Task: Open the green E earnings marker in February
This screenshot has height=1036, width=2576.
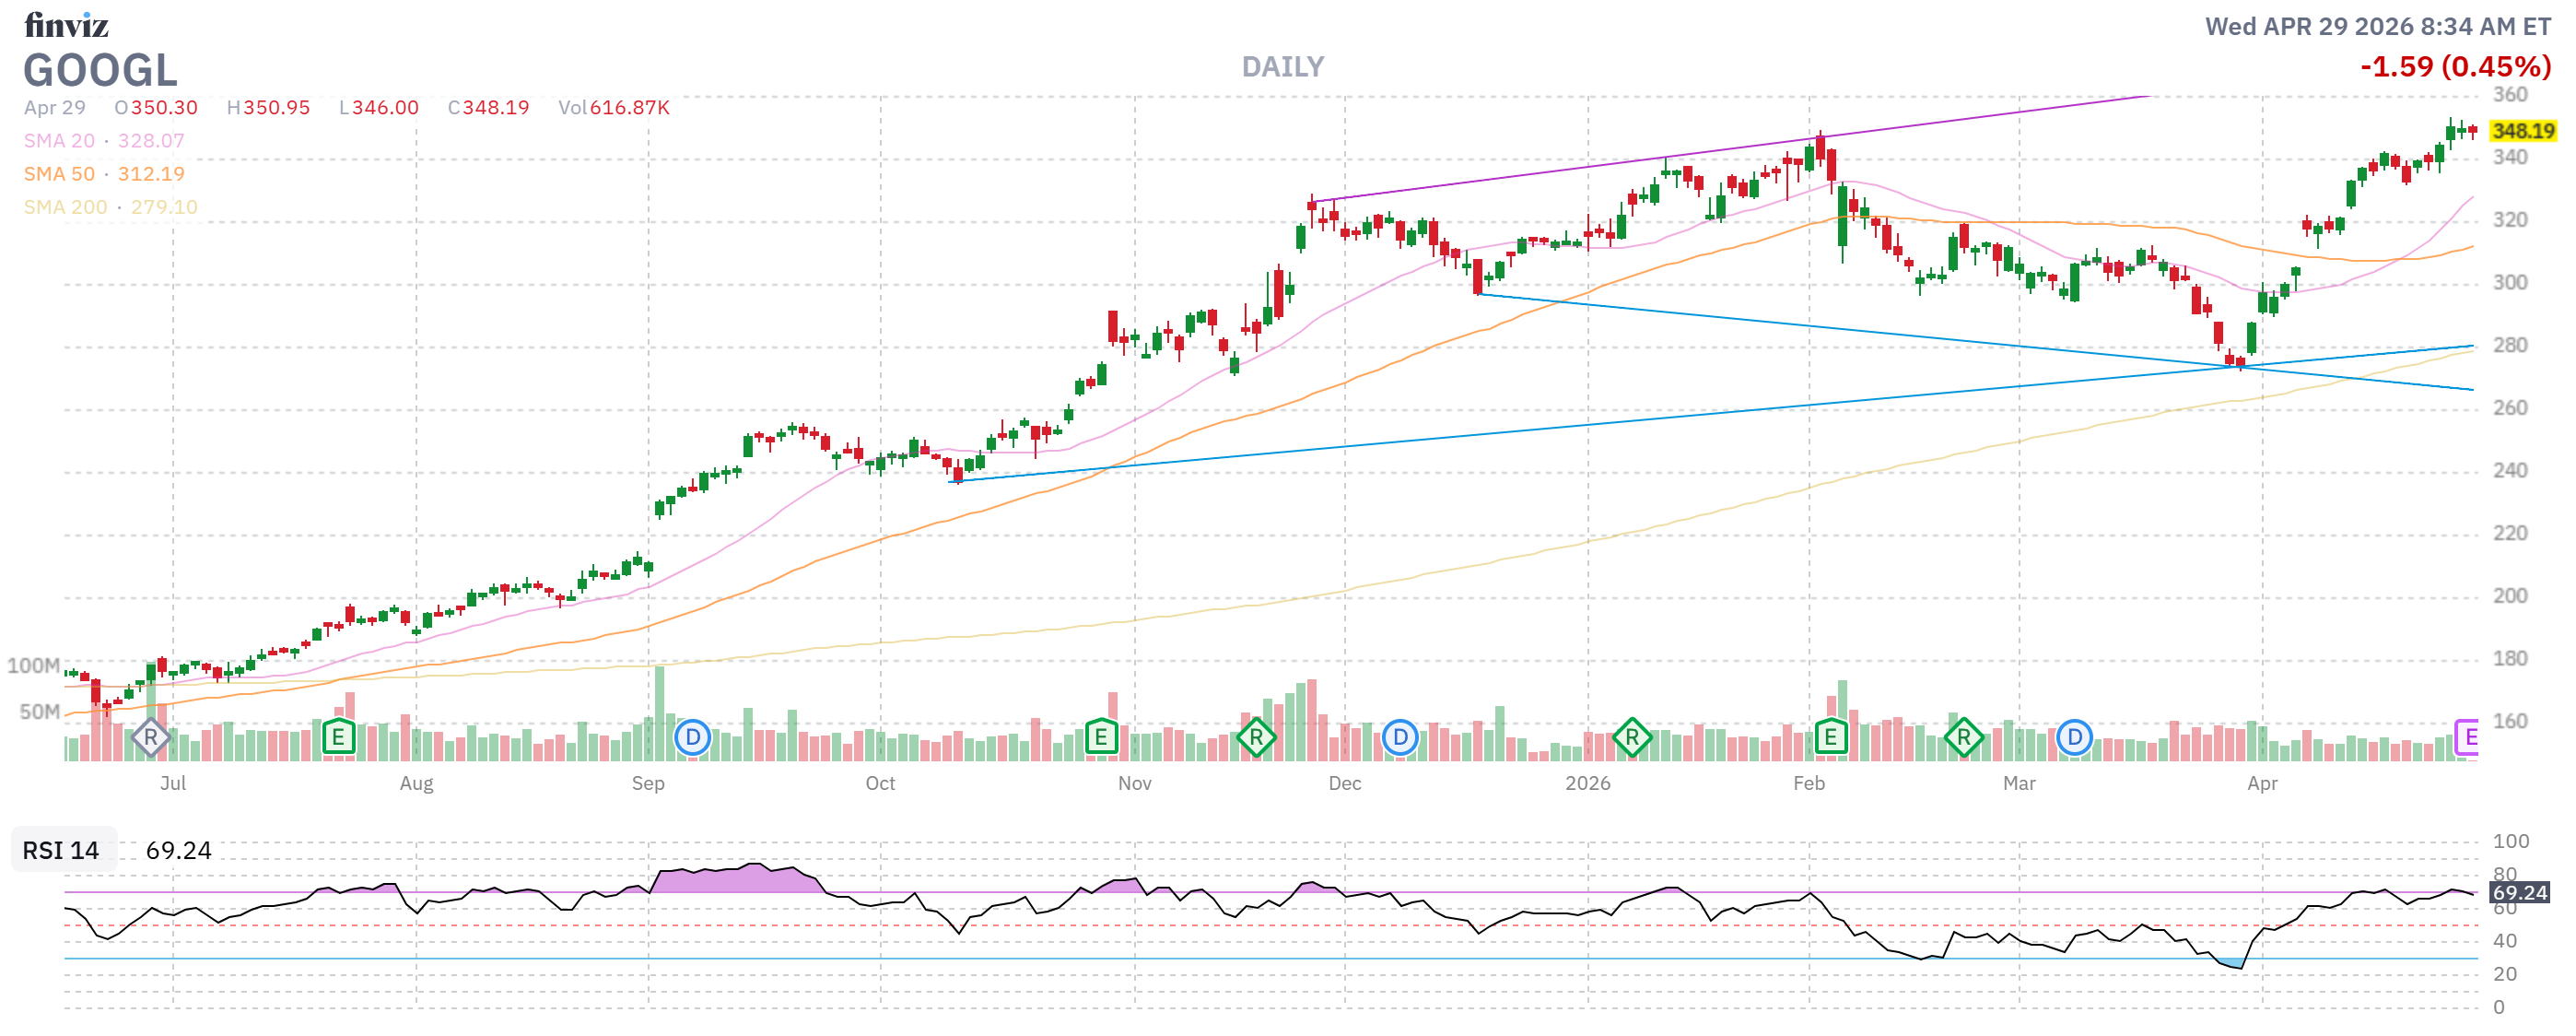Action: [x=1830, y=738]
